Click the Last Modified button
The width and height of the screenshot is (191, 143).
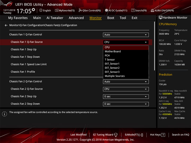[x=79, y=135]
